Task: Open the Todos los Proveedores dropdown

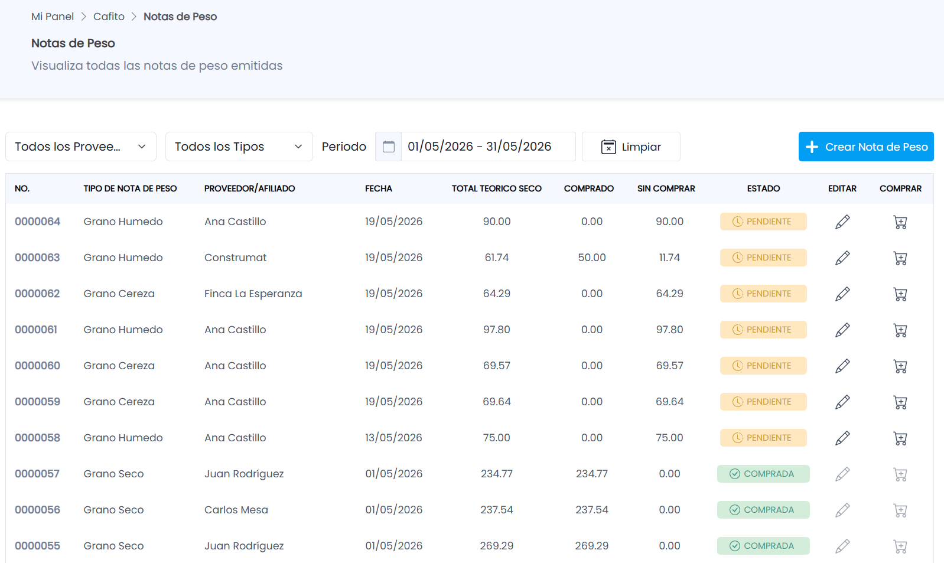Action: click(x=81, y=147)
